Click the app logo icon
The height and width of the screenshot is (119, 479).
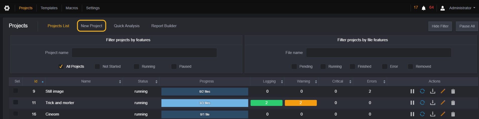pyautogui.click(x=7, y=8)
